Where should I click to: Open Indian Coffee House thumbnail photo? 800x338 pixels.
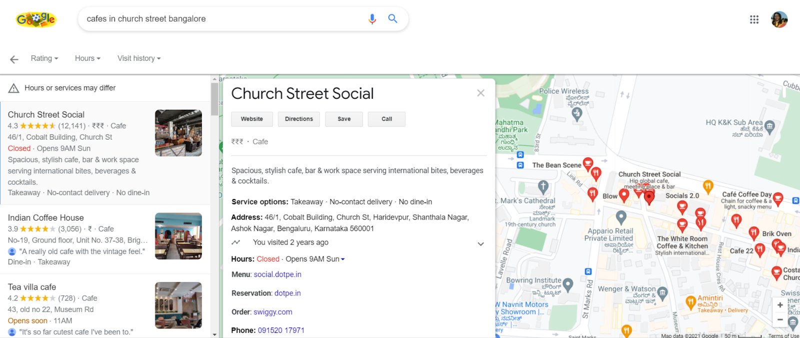click(178, 236)
